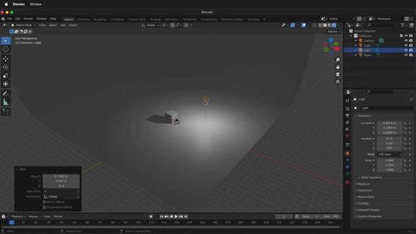Switch to Shading workspace tab
This screenshot has height=234, width=416.
(x=155, y=19)
